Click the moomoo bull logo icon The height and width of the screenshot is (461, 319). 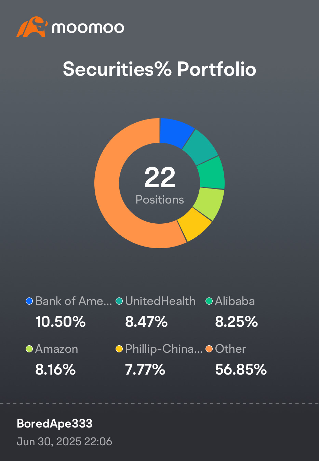coord(32,27)
